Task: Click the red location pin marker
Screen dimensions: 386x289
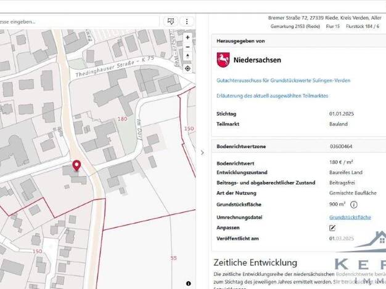Action: tap(77, 165)
